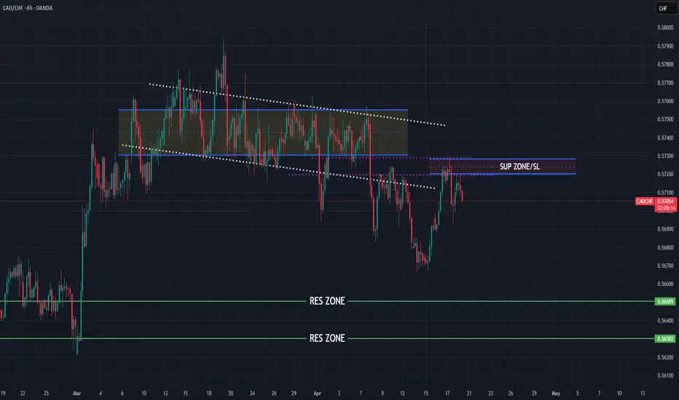This screenshot has height=400, width=679.
Task: Click the 02:00:14 bar countdown timer
Action: coord(666,208)
